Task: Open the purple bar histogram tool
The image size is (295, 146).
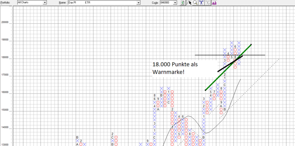Action: click(x=214, y=3)
